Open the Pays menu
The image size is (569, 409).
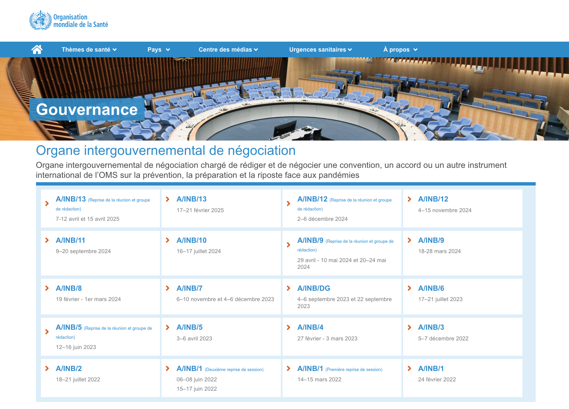(x=155, y=50)
